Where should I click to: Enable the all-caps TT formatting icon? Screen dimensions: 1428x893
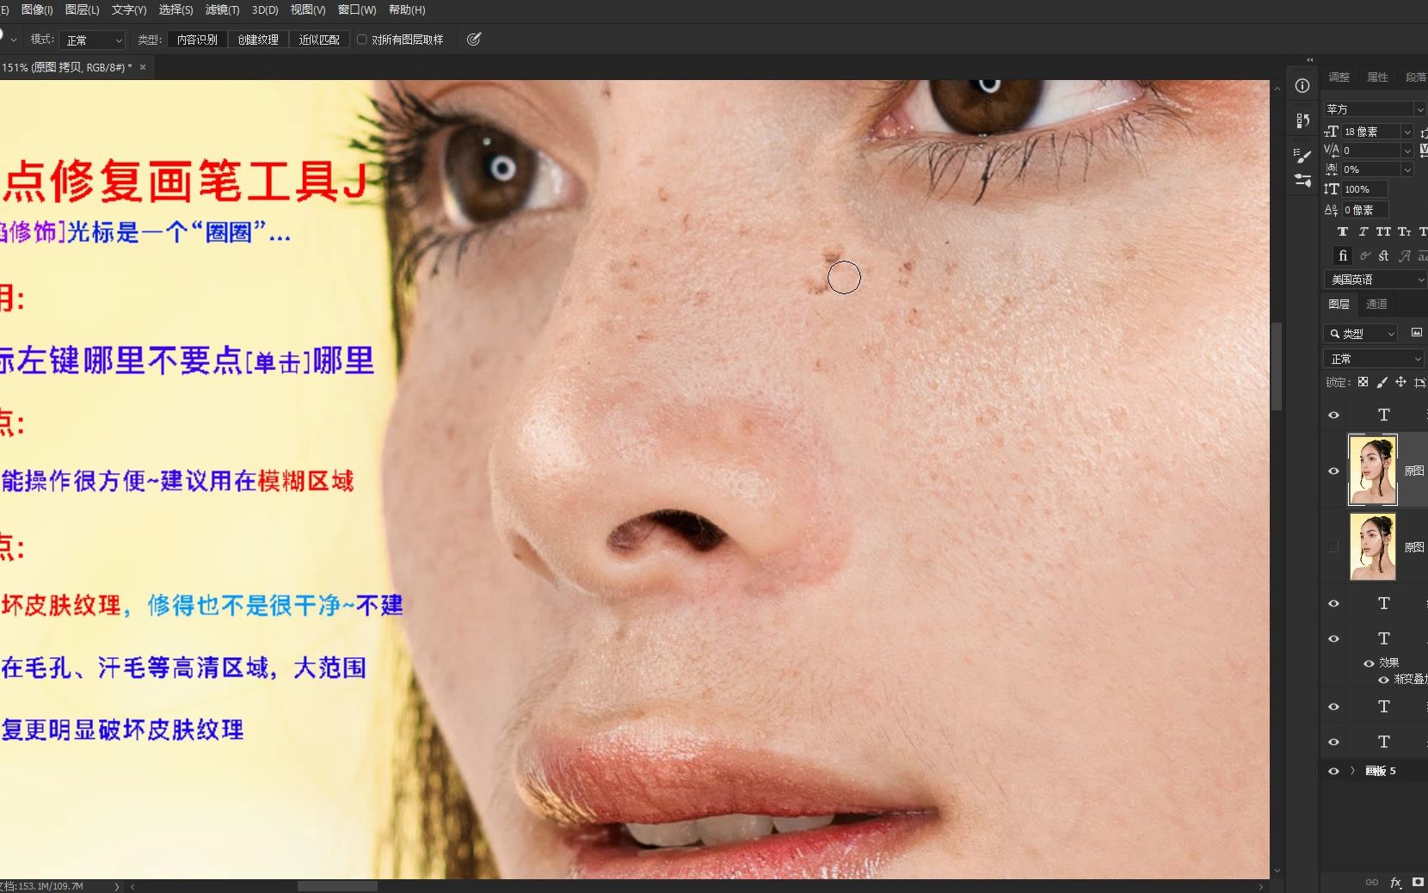point(1383,232)
